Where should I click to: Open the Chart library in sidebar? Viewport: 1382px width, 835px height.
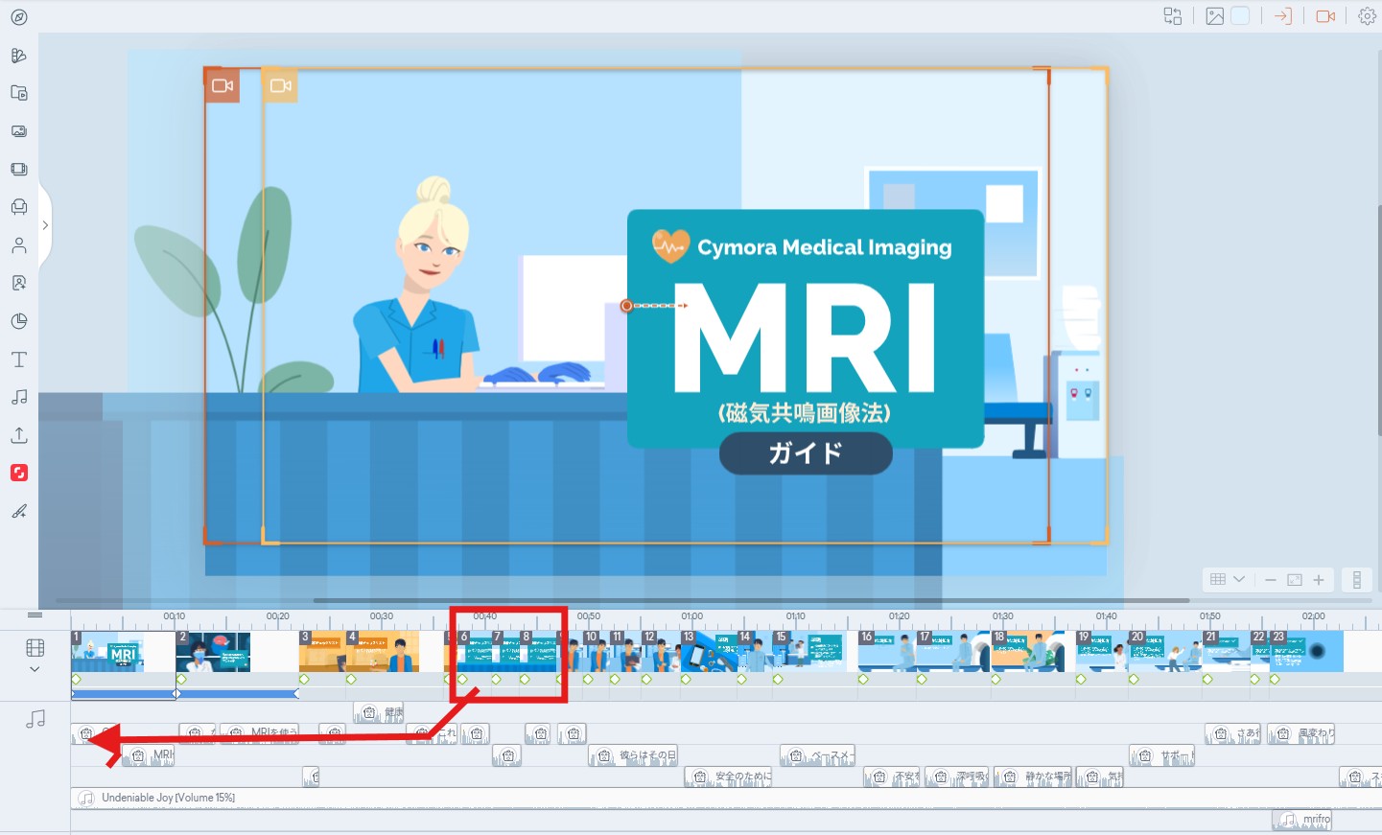tap(19, 321)
